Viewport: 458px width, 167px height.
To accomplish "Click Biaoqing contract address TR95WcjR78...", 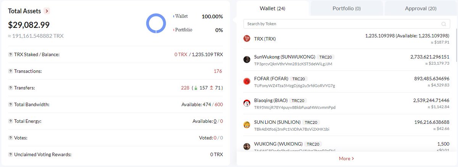I will click(295, 107).
